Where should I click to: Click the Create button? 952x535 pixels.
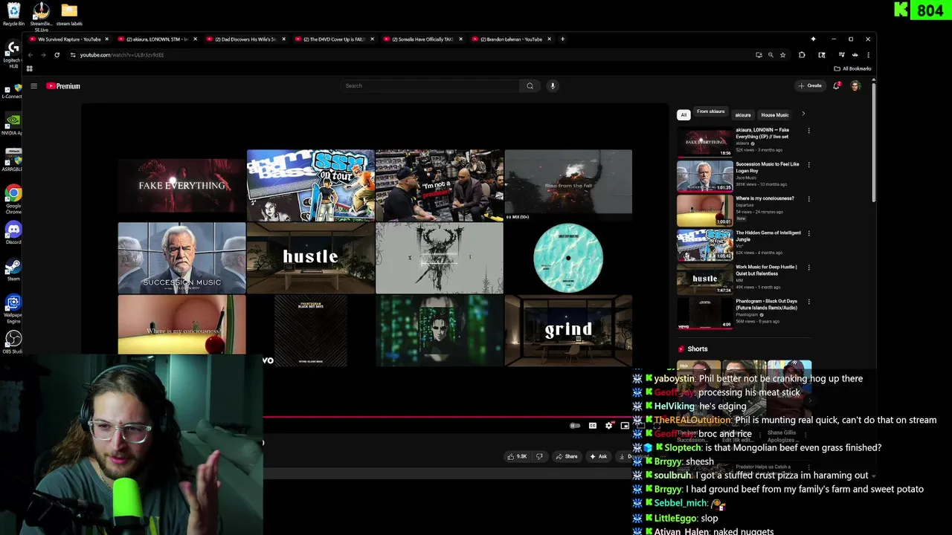pyautogui.click(x=810, y=86)
